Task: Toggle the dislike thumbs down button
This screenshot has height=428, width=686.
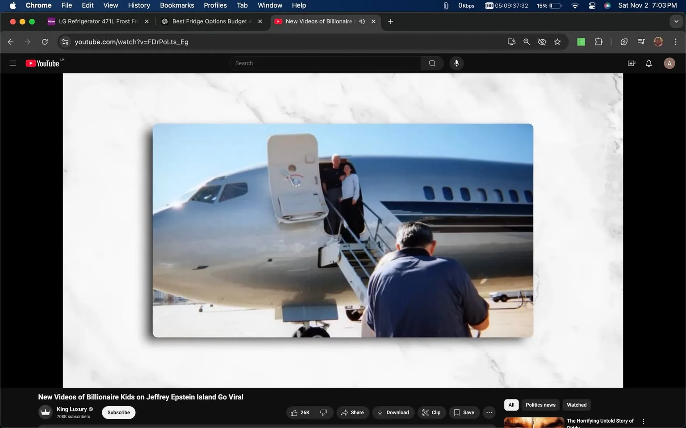Action: pyautogui.click(x=323, y=412)
